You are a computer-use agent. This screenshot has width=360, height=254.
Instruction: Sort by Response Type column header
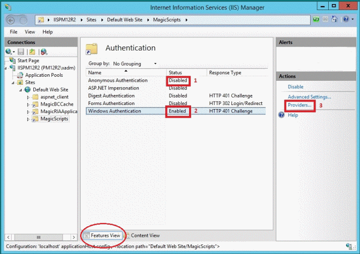point(237,73)
